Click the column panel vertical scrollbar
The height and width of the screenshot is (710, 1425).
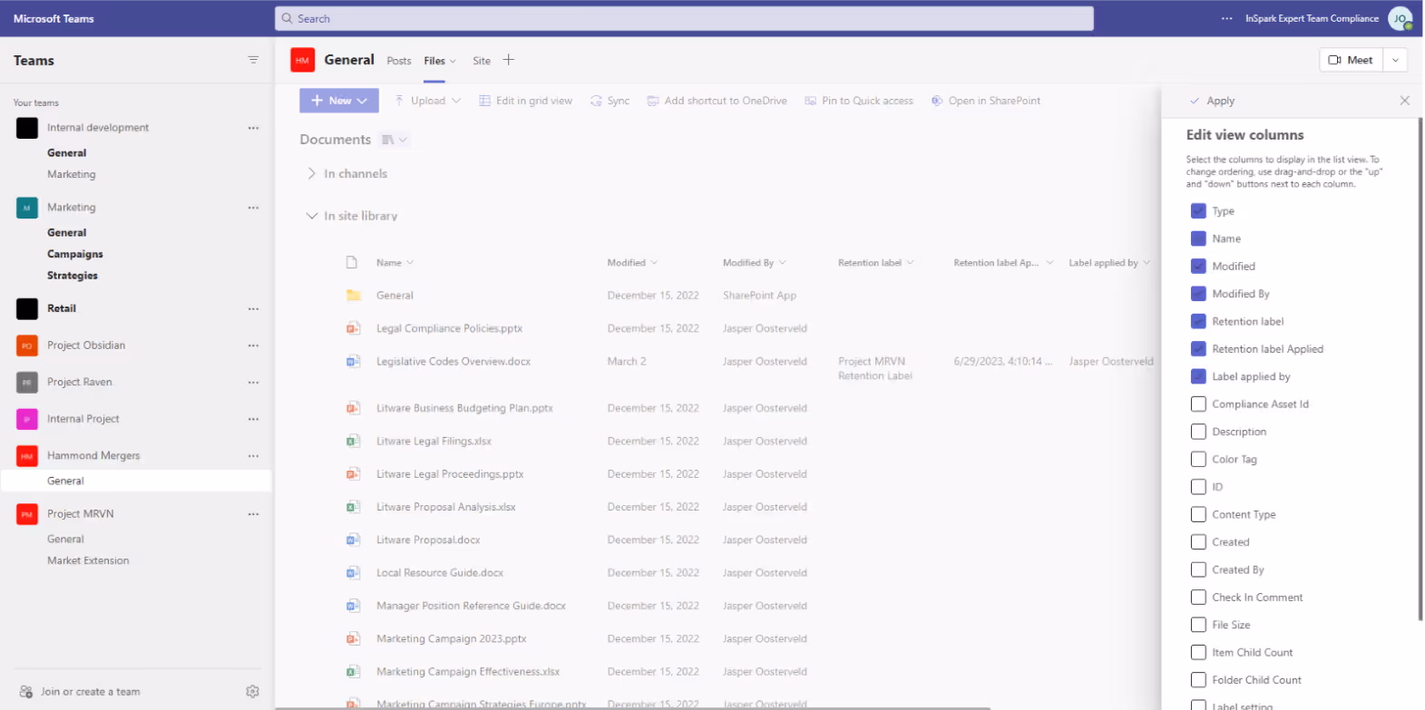click(1420, 370)
